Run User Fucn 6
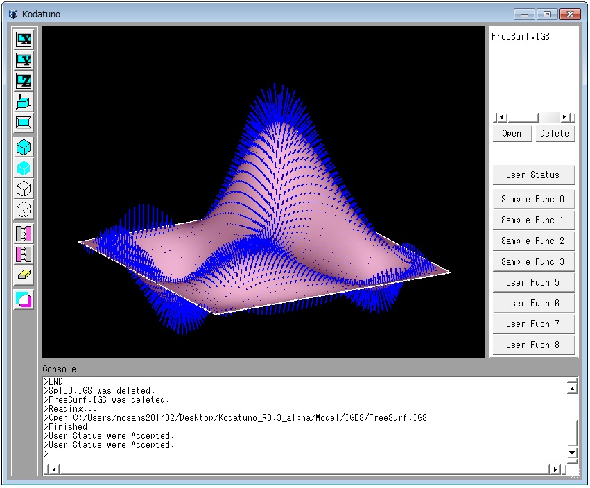 point(534,303)
